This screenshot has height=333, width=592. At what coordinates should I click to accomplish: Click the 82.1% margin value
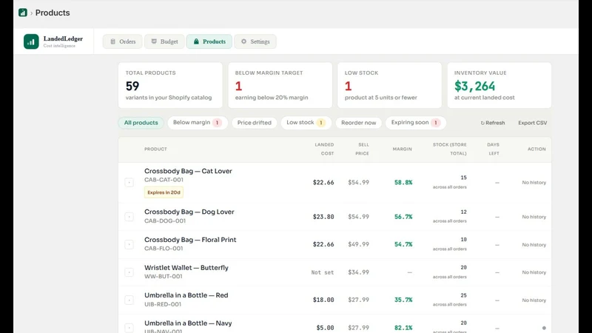point(403,328)
